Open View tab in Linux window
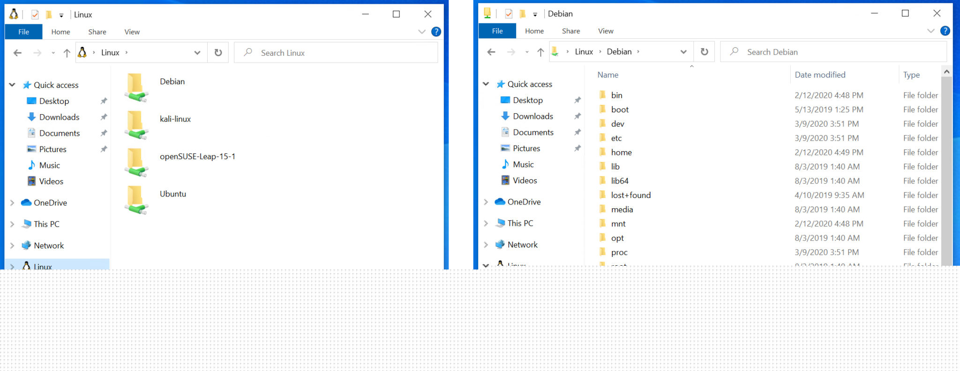 point(132,32)
